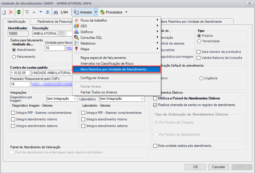Go to first record arrow icon

click(x=27, y=12)
